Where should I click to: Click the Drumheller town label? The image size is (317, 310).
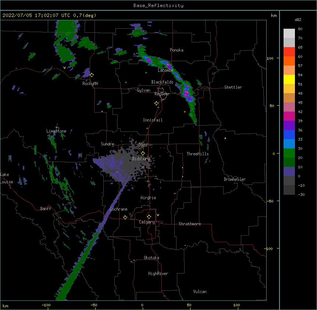pyautogui.click(x=235, y=179)
